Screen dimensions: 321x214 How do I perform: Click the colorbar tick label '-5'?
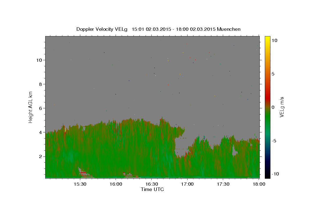click(x=274, y=141)
